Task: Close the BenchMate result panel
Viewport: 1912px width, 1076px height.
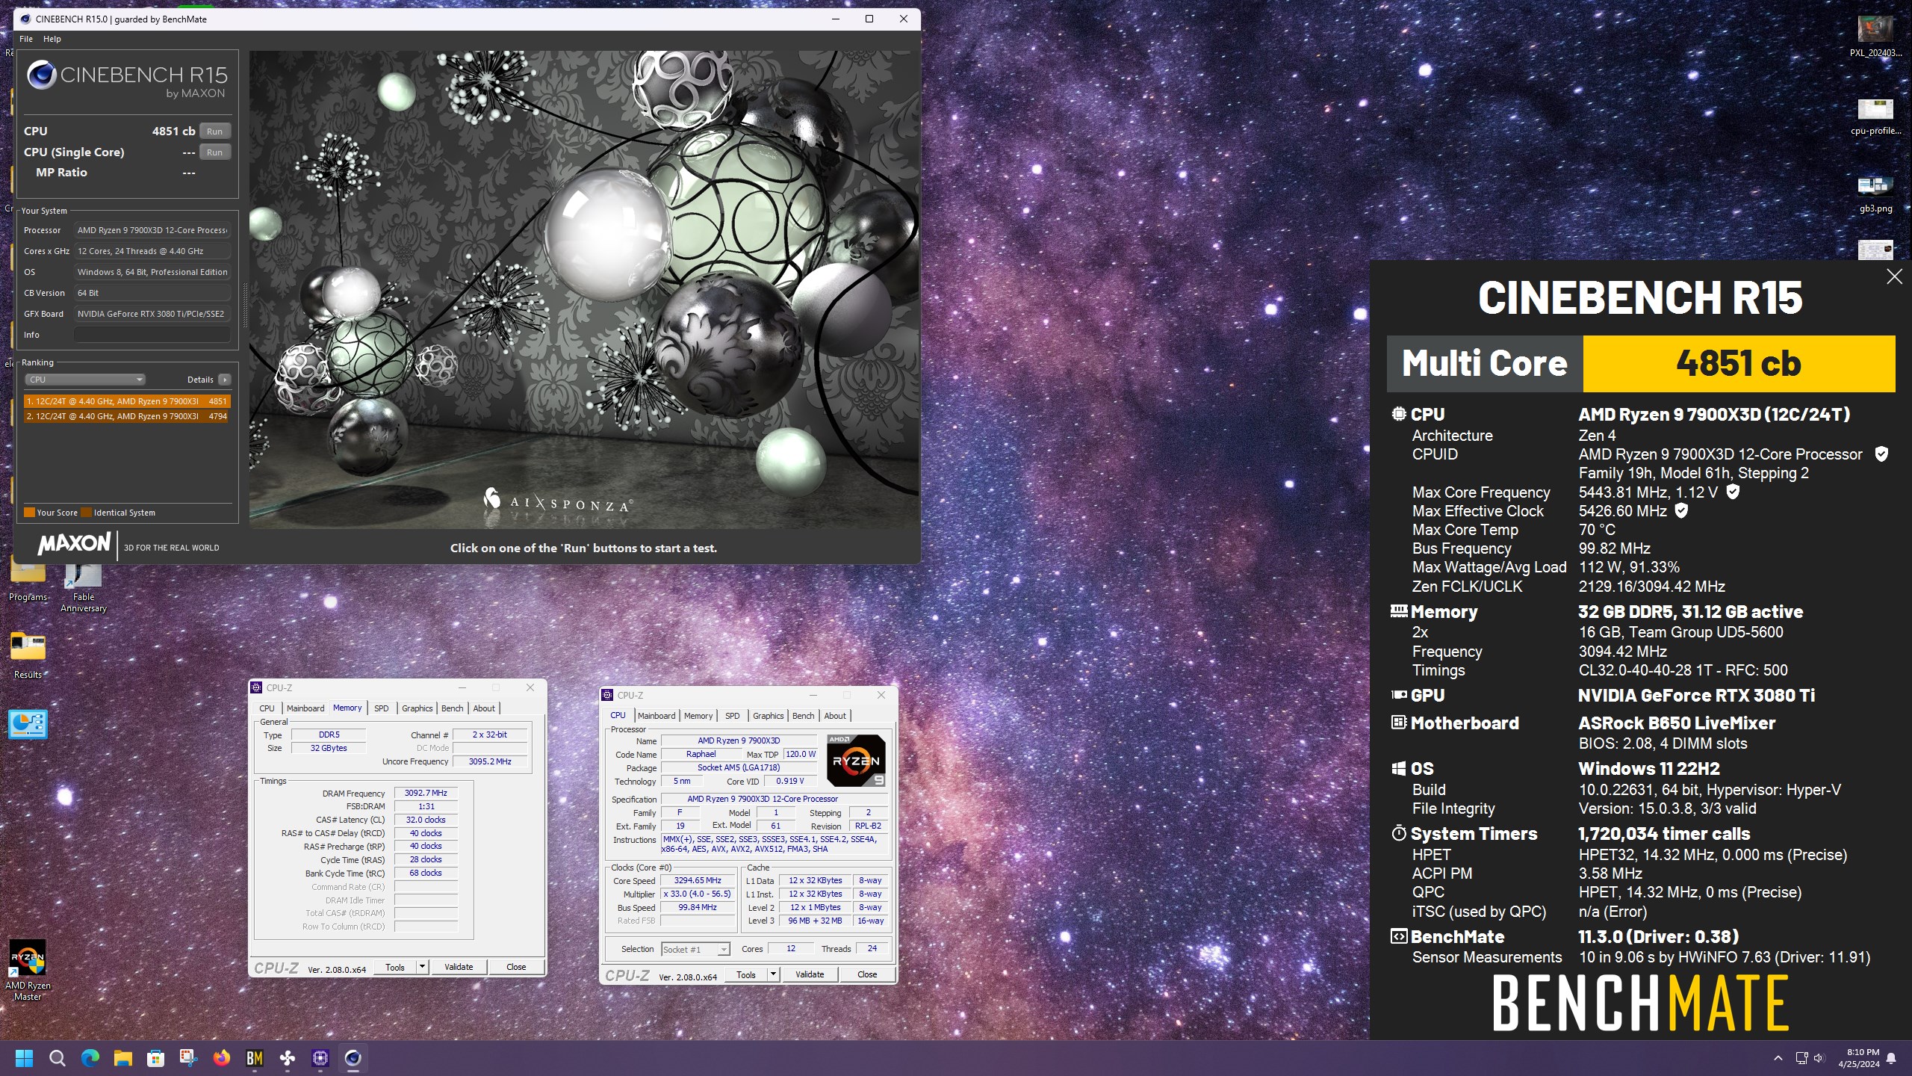Action: 1894,277
